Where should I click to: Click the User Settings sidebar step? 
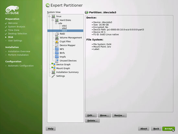pyautogui.click(x=15, y=41)
